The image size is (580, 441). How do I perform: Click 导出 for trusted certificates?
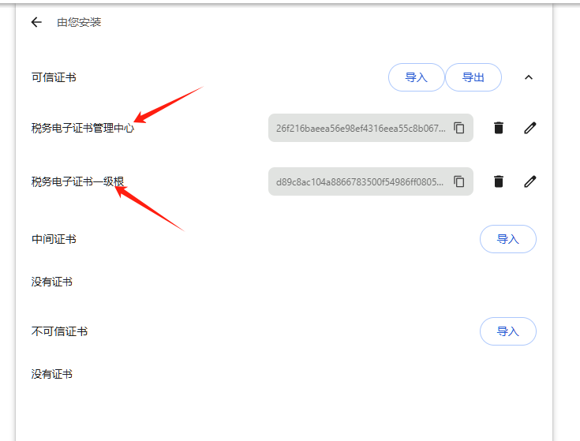(x=473, y=77)
